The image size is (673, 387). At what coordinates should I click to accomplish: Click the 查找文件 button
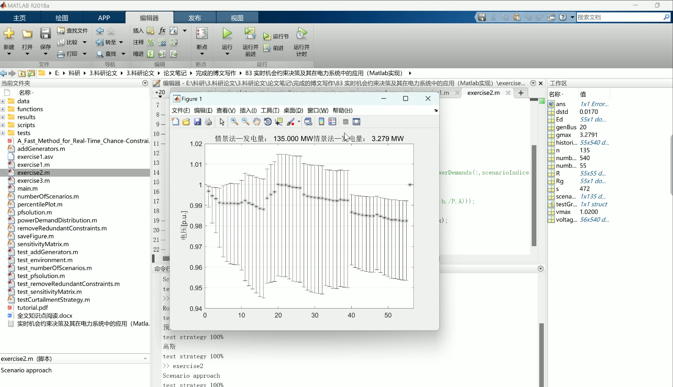pos(73,31)
